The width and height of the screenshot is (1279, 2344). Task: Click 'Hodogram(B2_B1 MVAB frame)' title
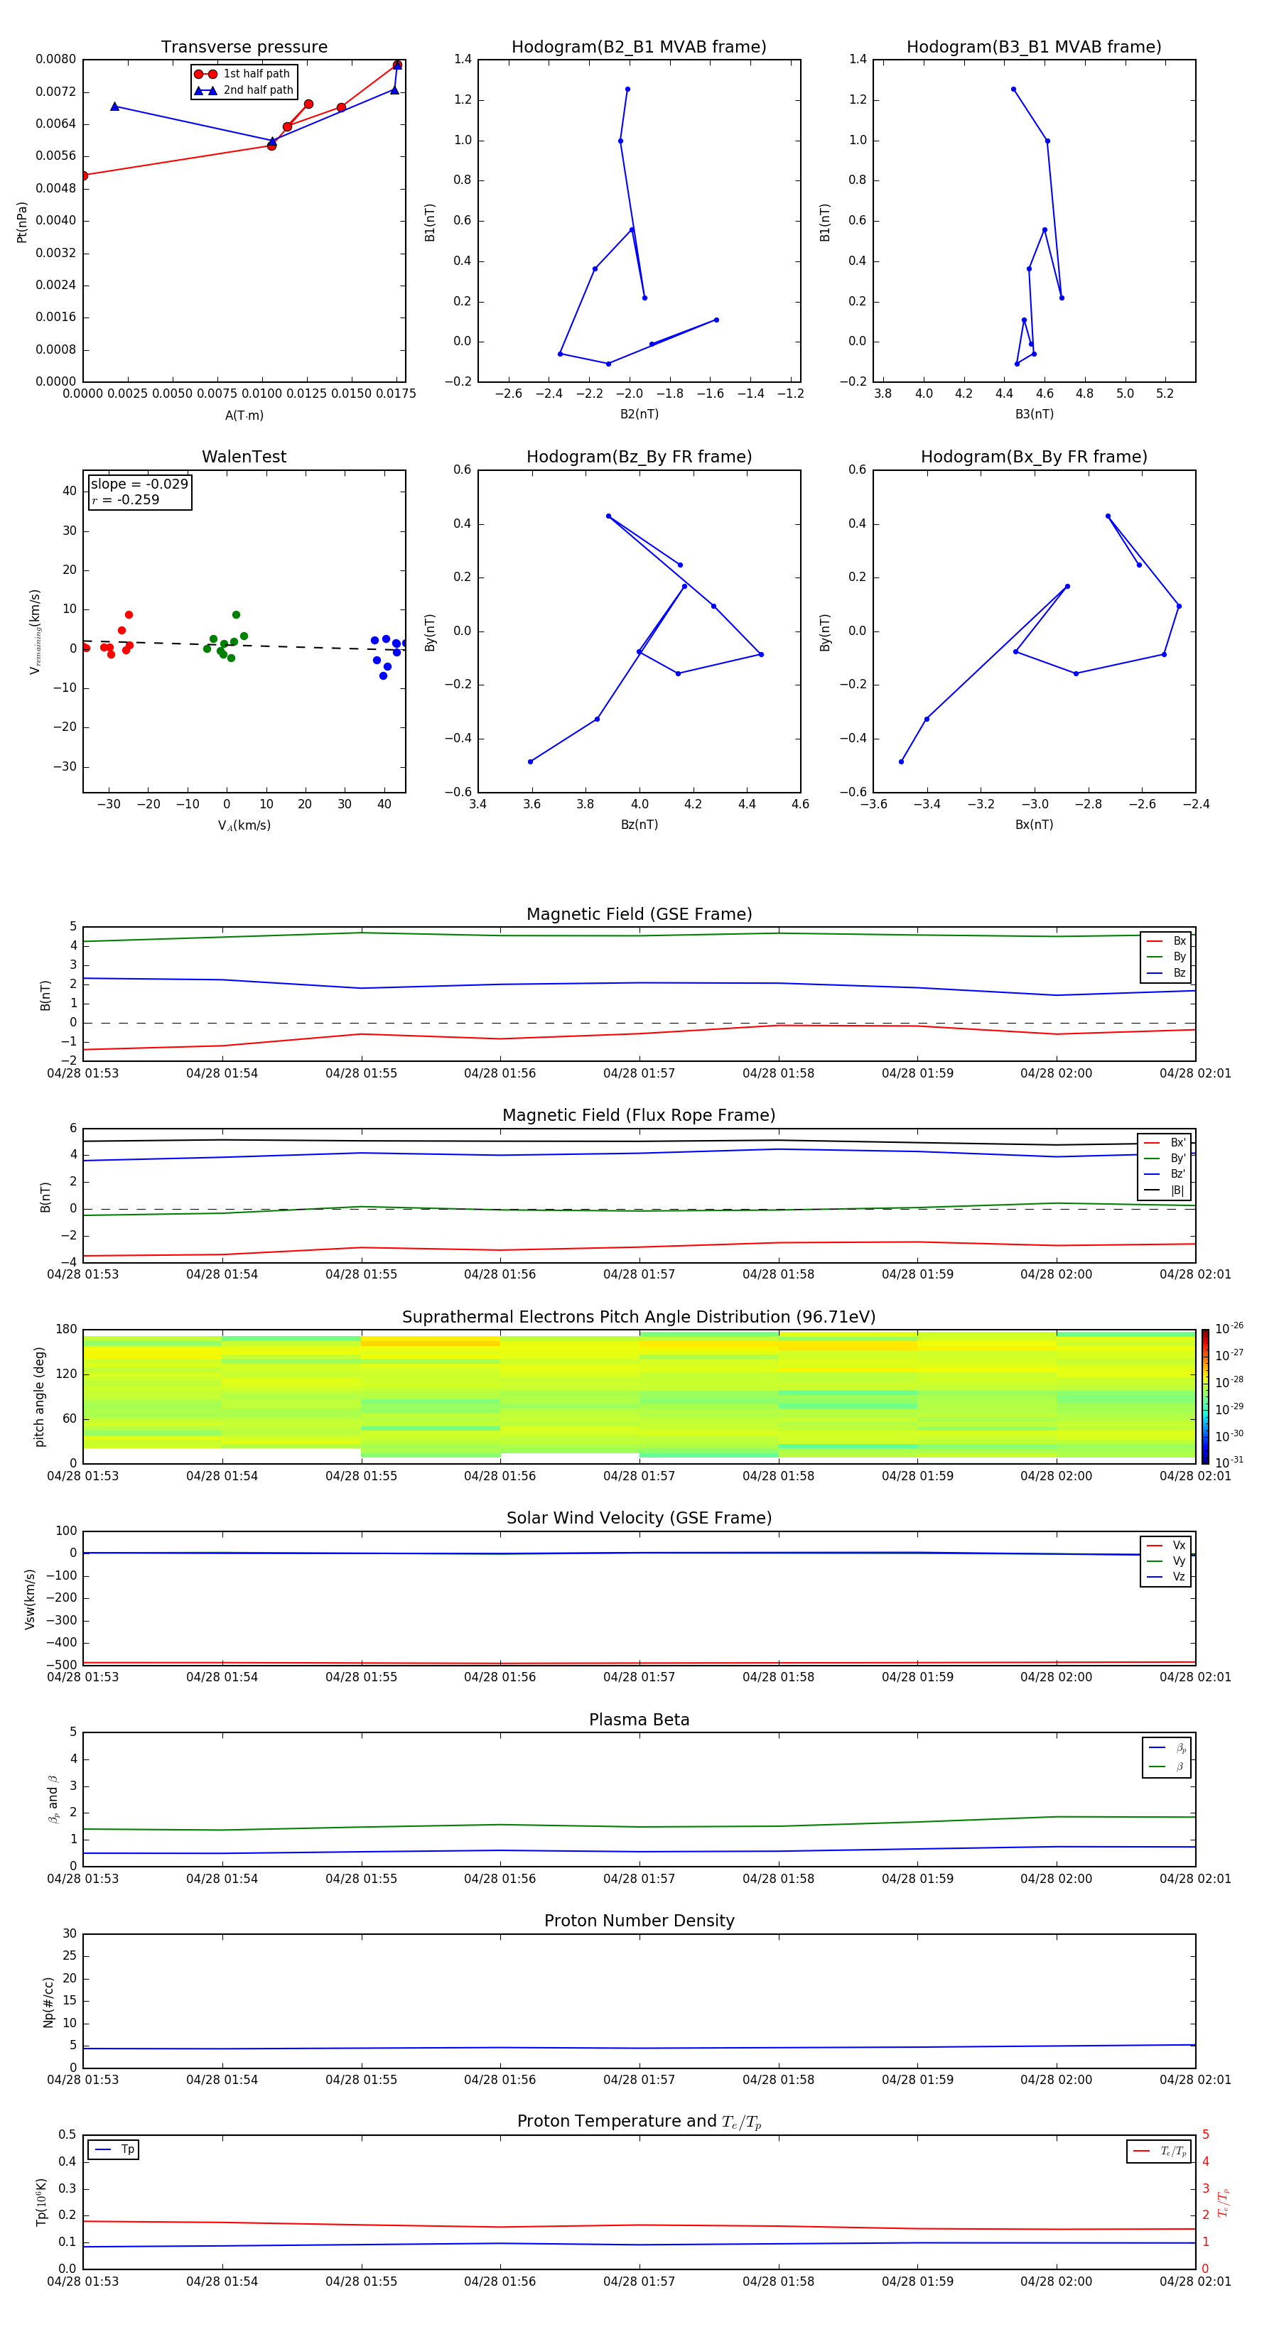coord(639,48)
